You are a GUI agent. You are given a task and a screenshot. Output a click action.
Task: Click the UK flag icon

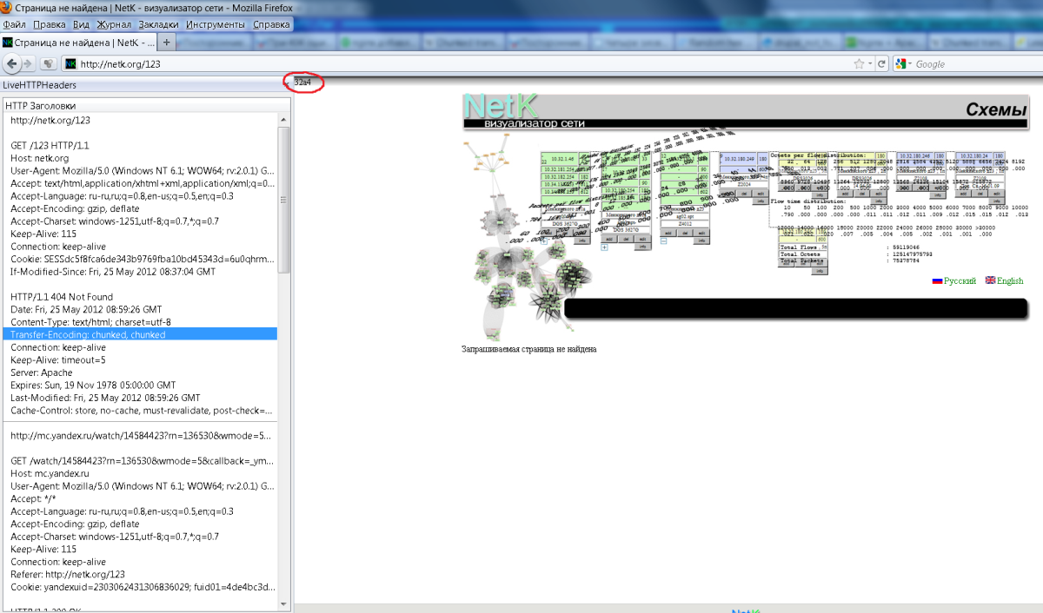point(990,280)
